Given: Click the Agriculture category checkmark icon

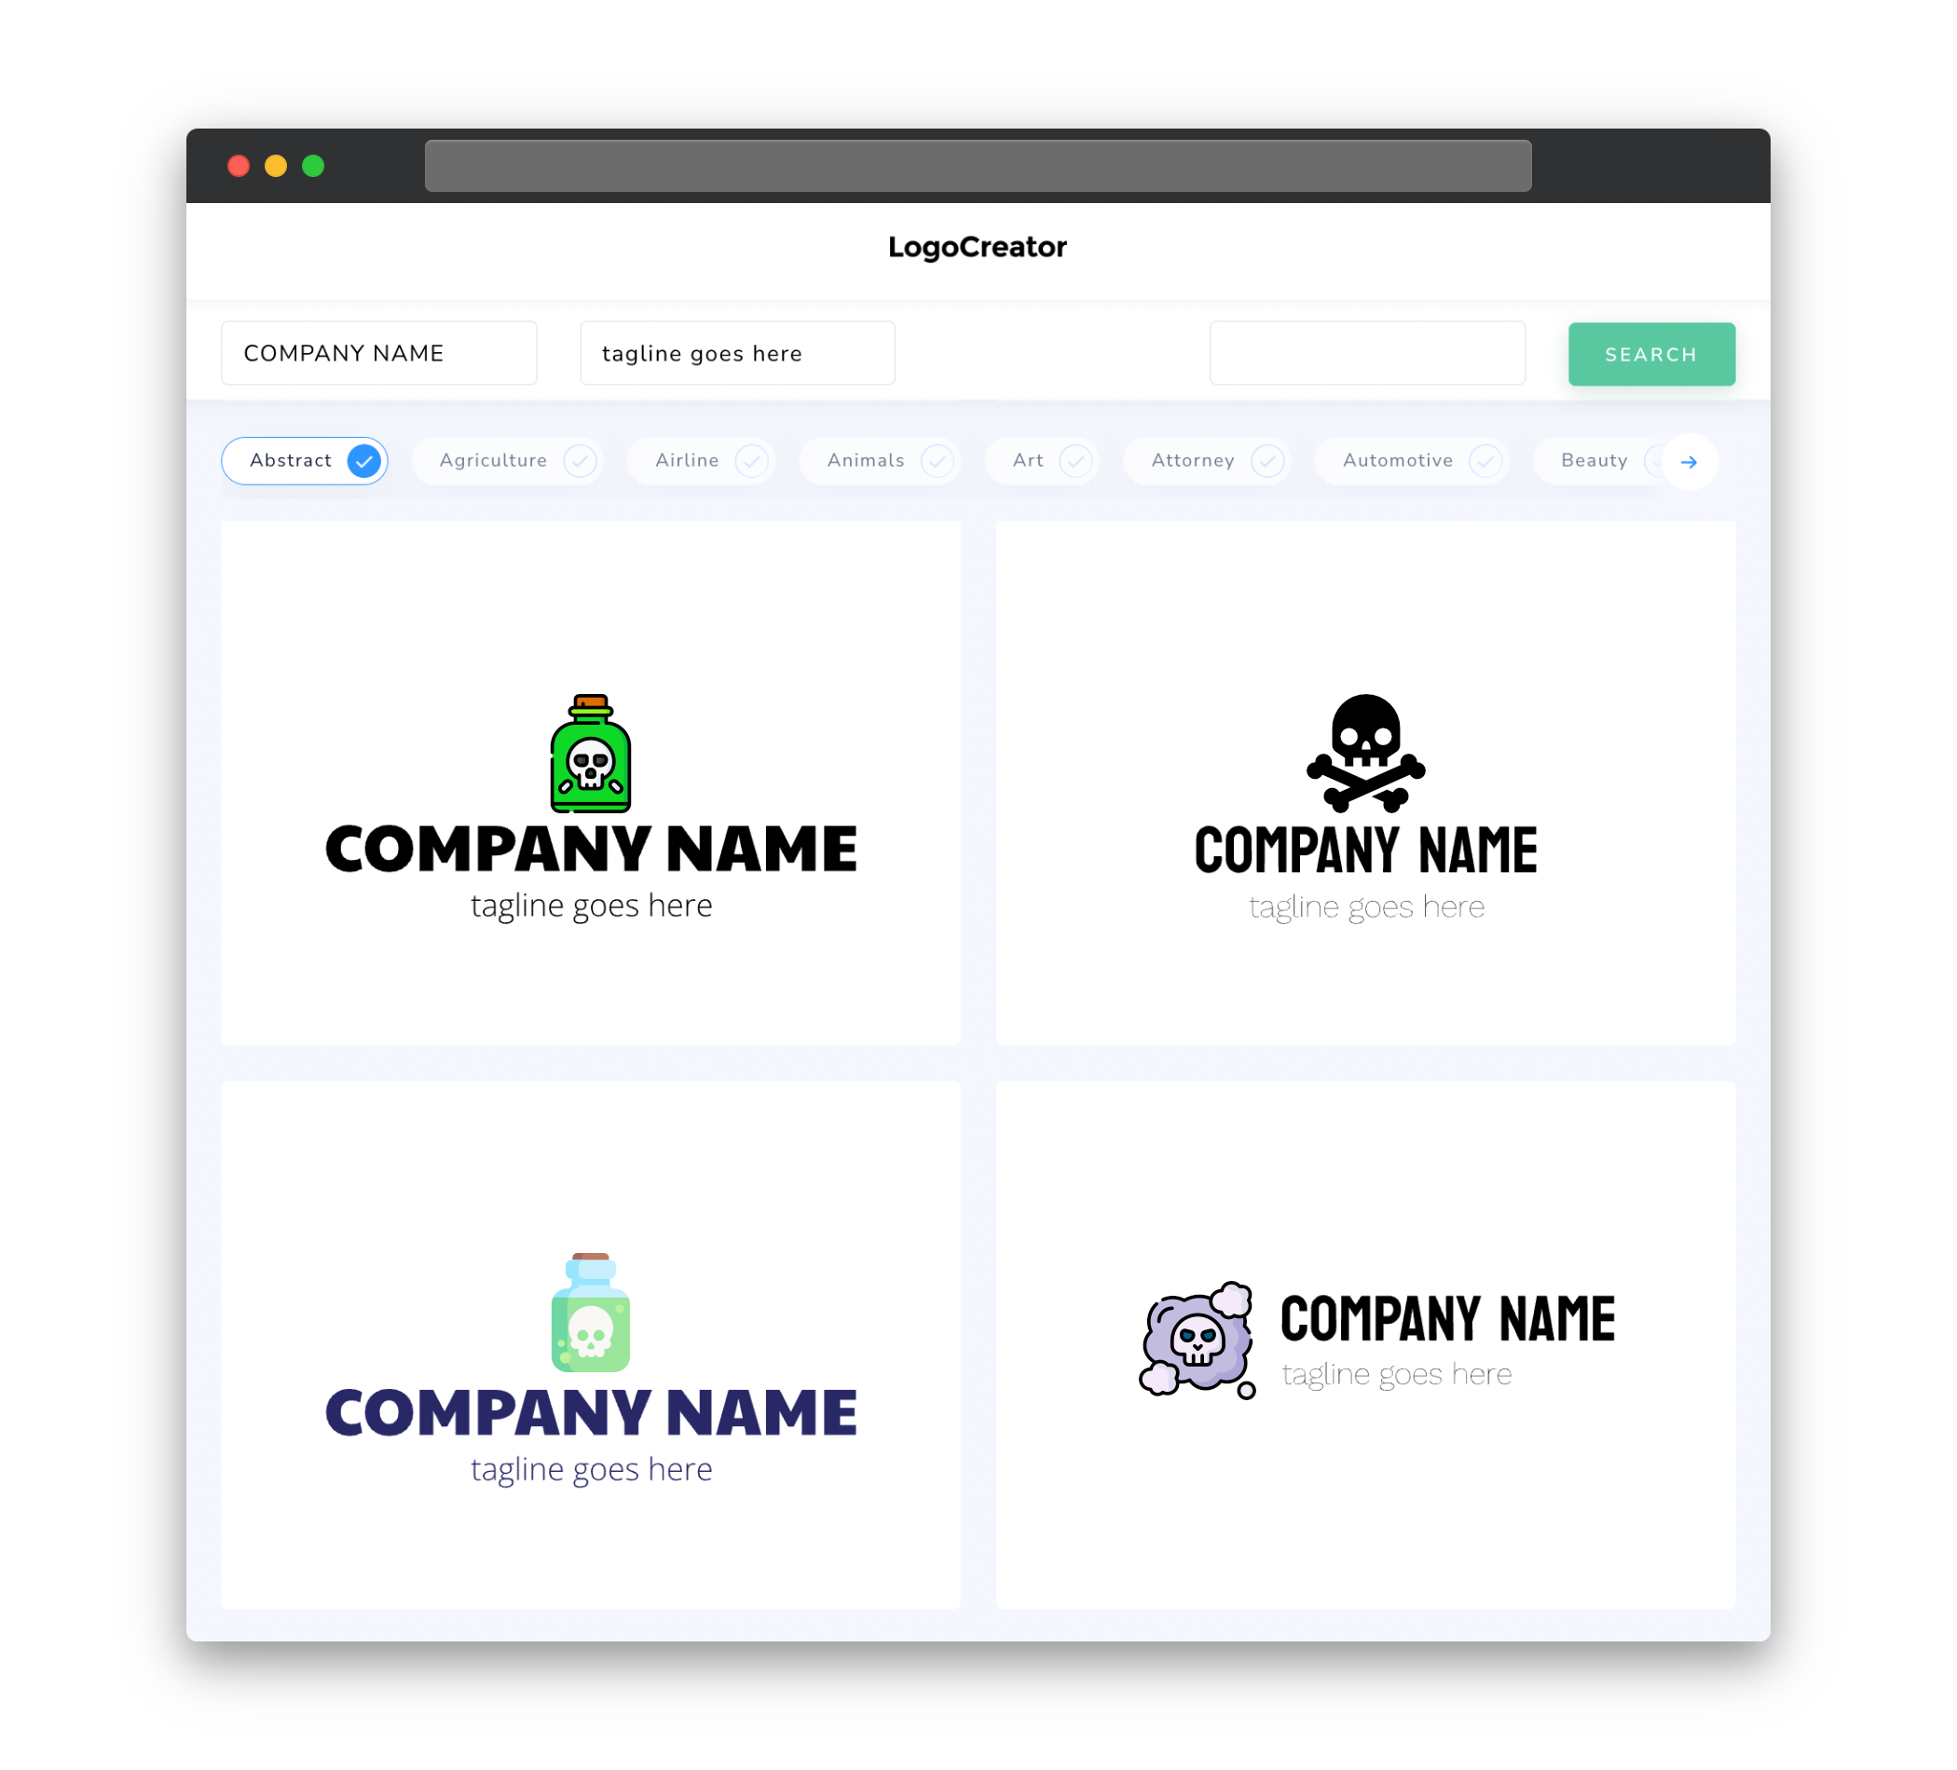Looking at the screenshot, I should coord(578,460).
